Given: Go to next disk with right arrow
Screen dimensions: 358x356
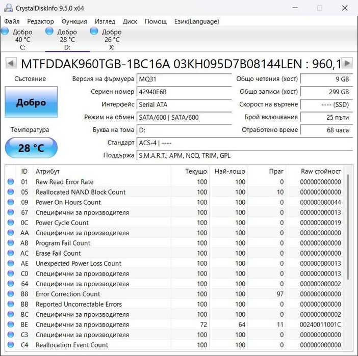Looking at the screenshot, I should (x=347, y=63).
